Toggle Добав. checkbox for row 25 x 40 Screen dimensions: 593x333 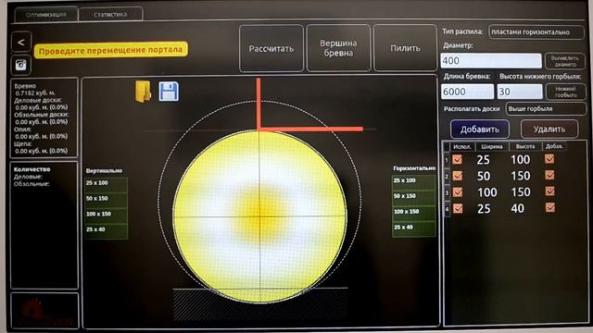coord(549,207)
